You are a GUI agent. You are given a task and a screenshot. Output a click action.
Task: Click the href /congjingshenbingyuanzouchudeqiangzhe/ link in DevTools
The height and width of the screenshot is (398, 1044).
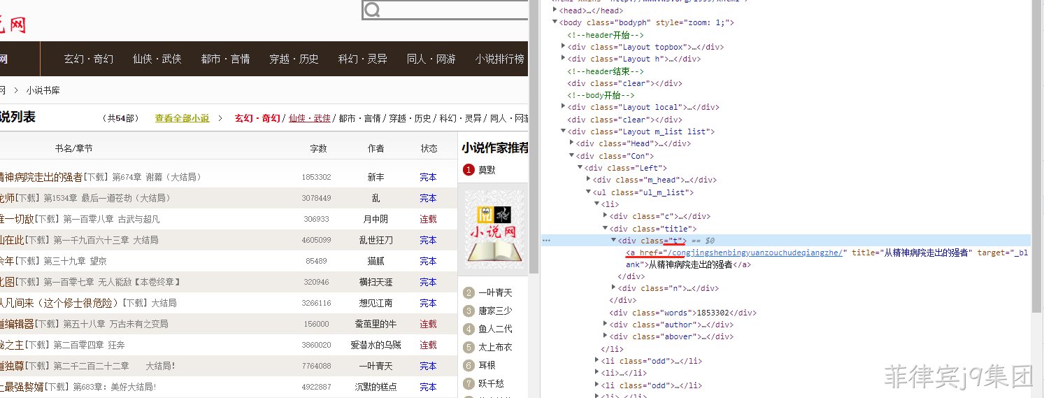pyautogui.click(x=755, y=253)
